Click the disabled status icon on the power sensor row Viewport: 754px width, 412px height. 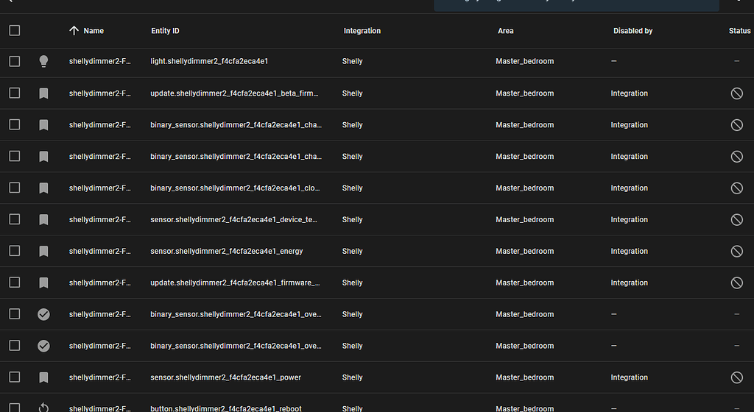736,377
